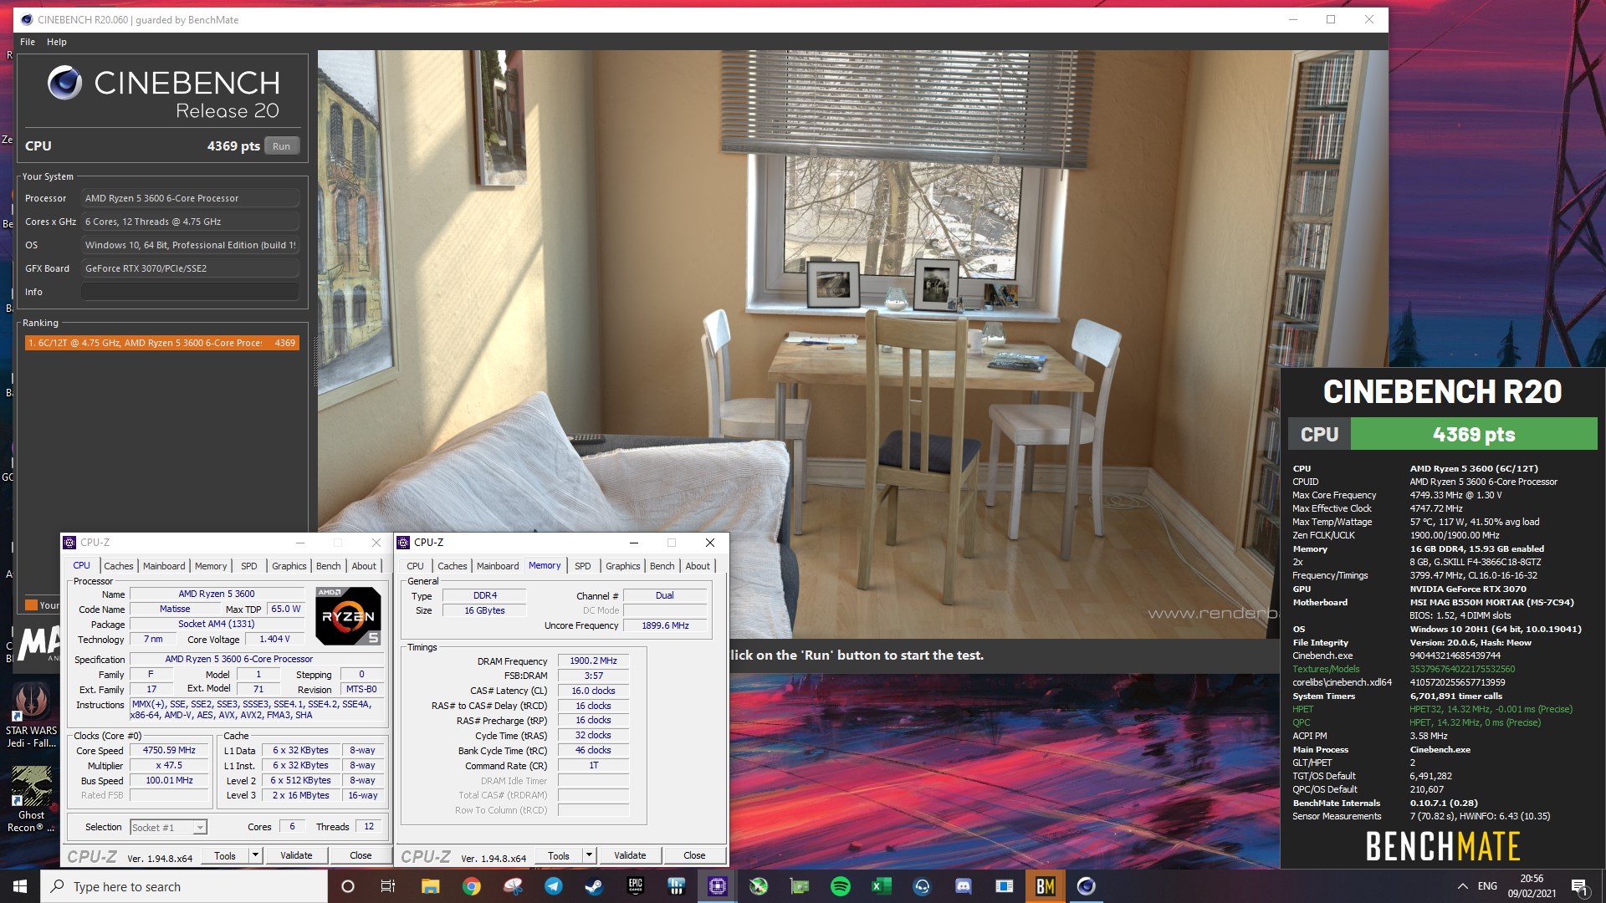1606x903 pixels.
Task: Open Steam from the taskbar
Action: 594,886
